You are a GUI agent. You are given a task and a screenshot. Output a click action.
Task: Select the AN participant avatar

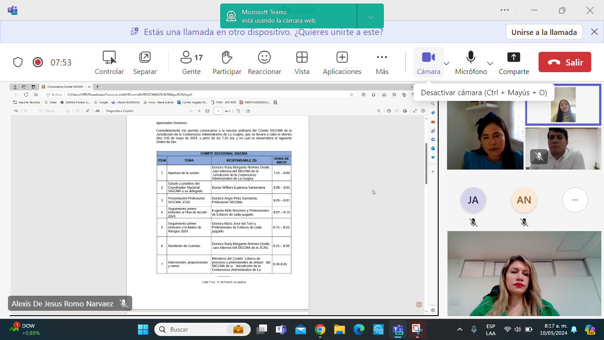524,200
